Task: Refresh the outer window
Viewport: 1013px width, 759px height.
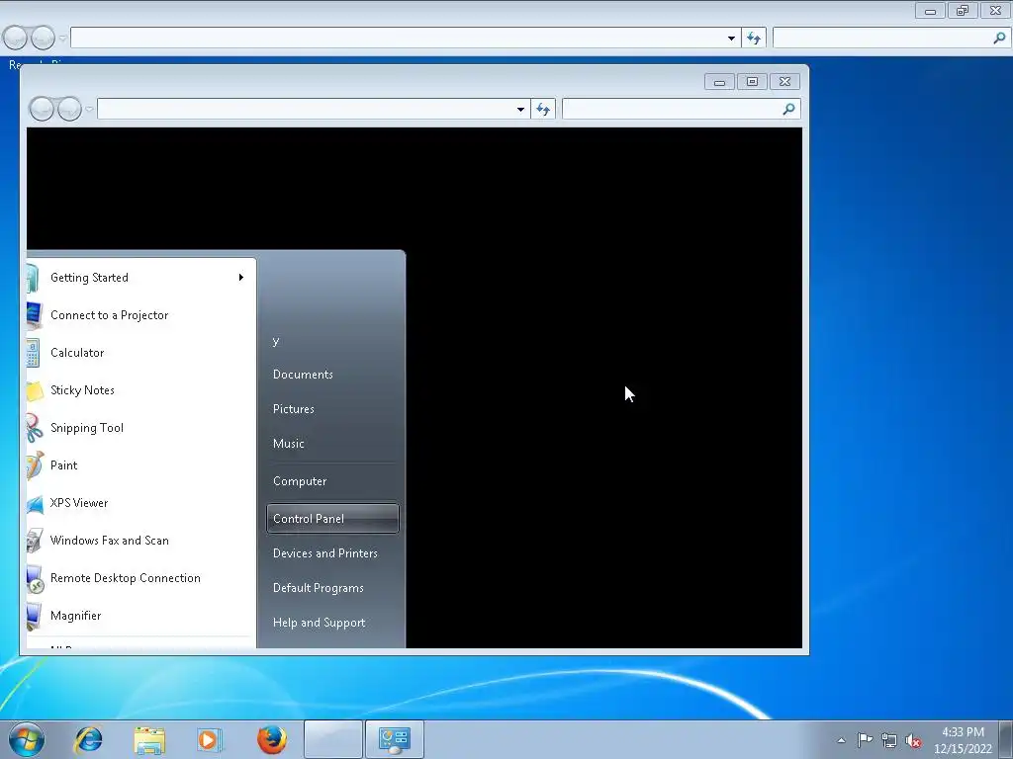Action: coord(754,39)
